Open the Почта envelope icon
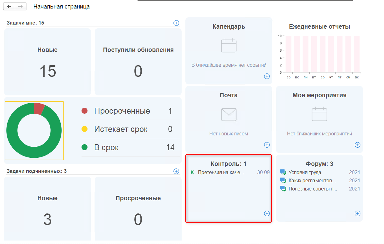Viewport: 384px width, 244px height. tap(229, 115)
